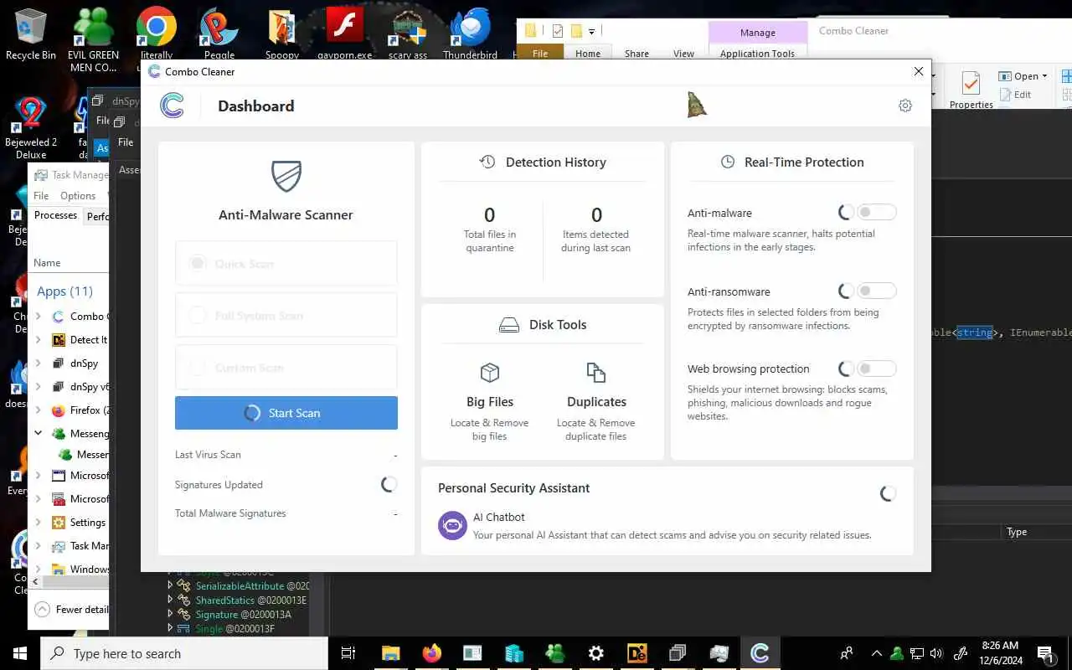The image size is (1072, 670).
Task: Open Share tab in File Explorer ribbon
Action: click(636, 54)
